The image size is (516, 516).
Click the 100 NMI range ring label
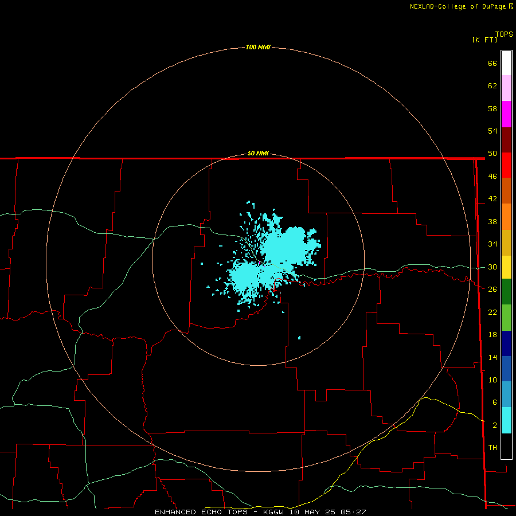tap(258, 48)
